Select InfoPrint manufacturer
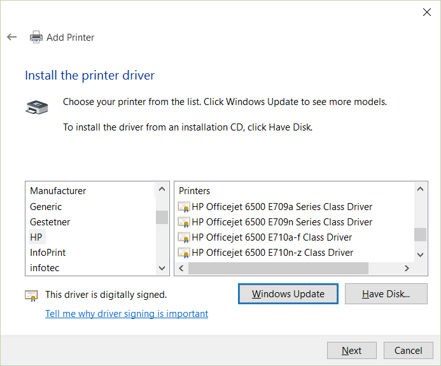Image resolution: width=441 pixels, height=366 pixels. [48, 252]
